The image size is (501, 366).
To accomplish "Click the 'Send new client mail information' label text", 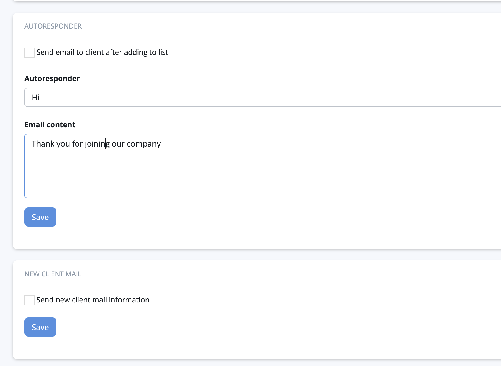I will pos(93,300).
